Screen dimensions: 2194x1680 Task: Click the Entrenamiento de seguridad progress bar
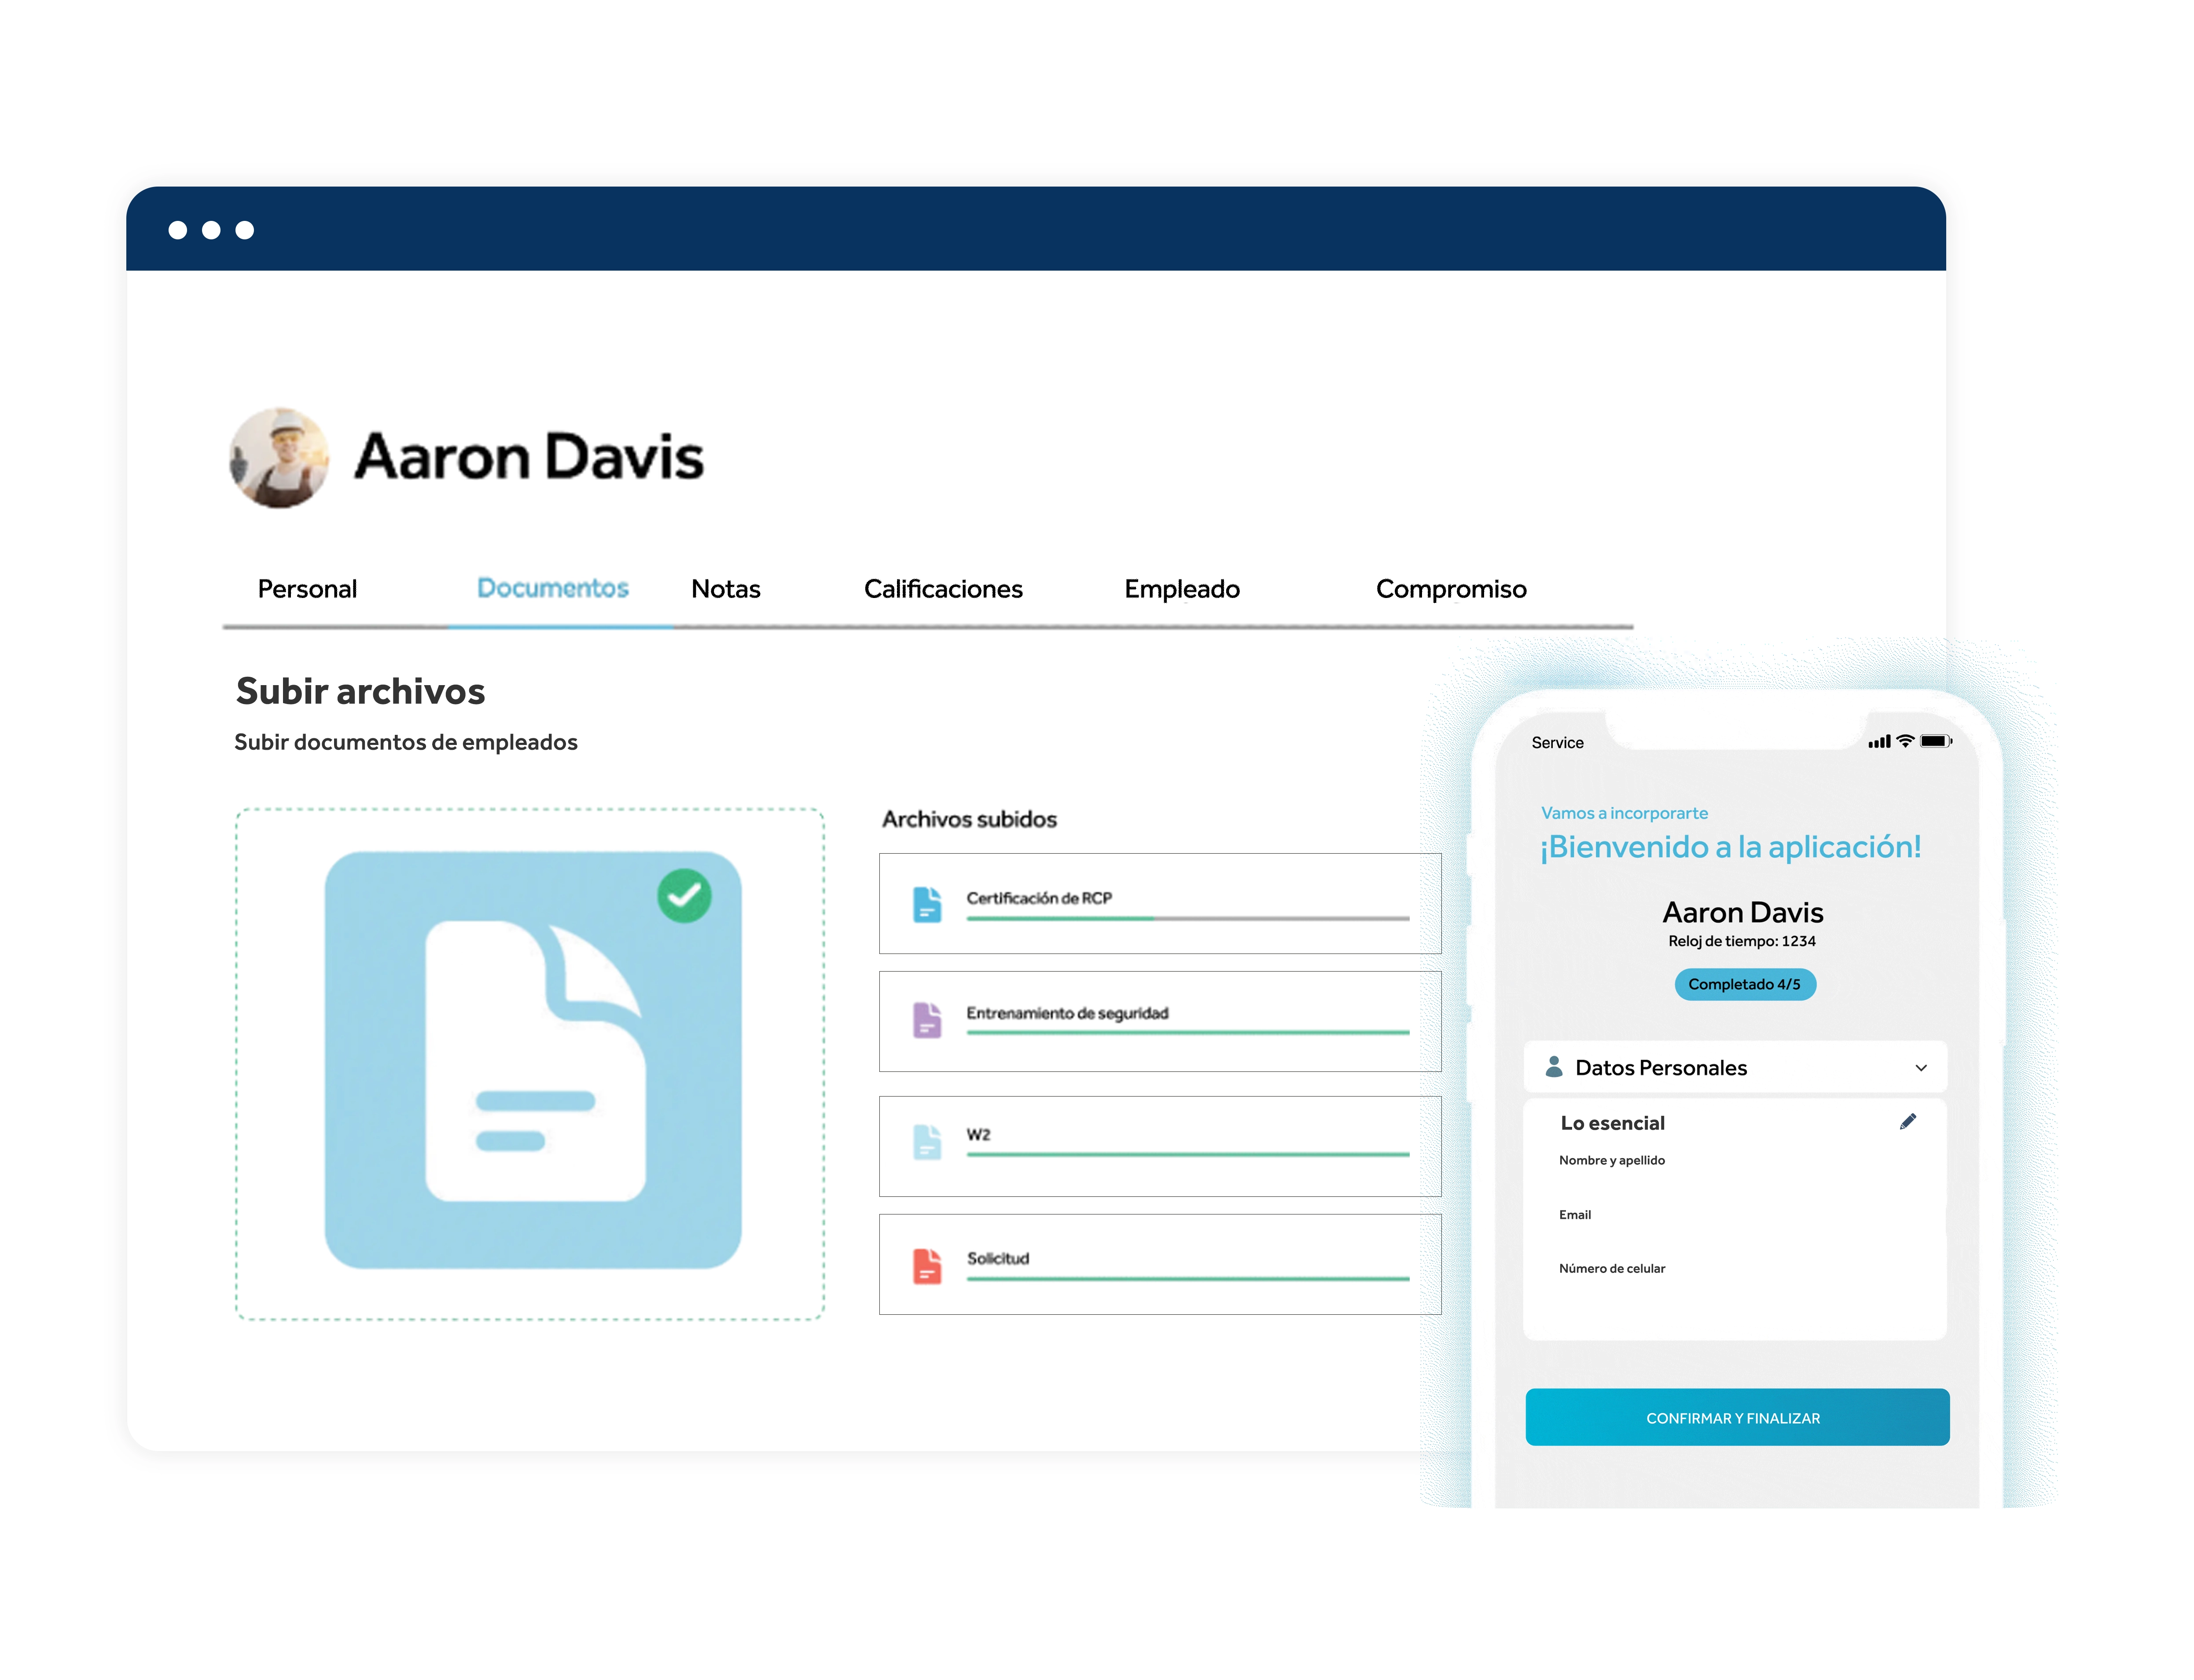click(x=1187, y=1032)
